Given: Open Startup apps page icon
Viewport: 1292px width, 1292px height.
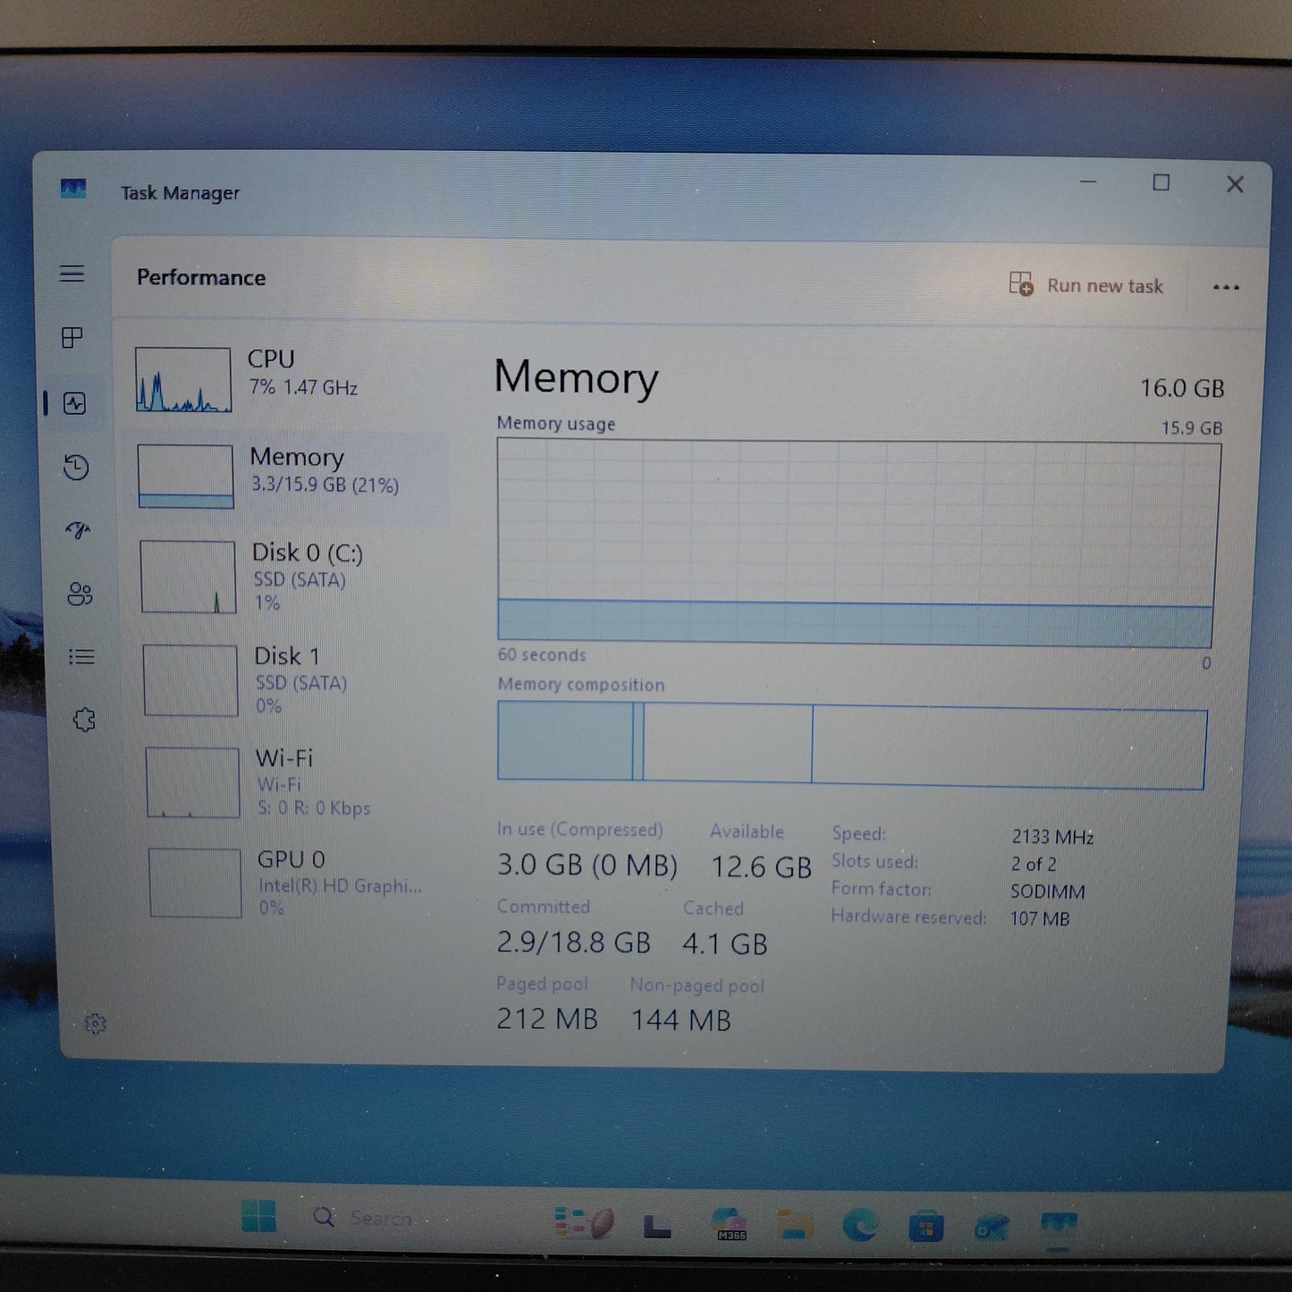Looking at the screenshot, I should pyautogui.click(x=78, y=530).
